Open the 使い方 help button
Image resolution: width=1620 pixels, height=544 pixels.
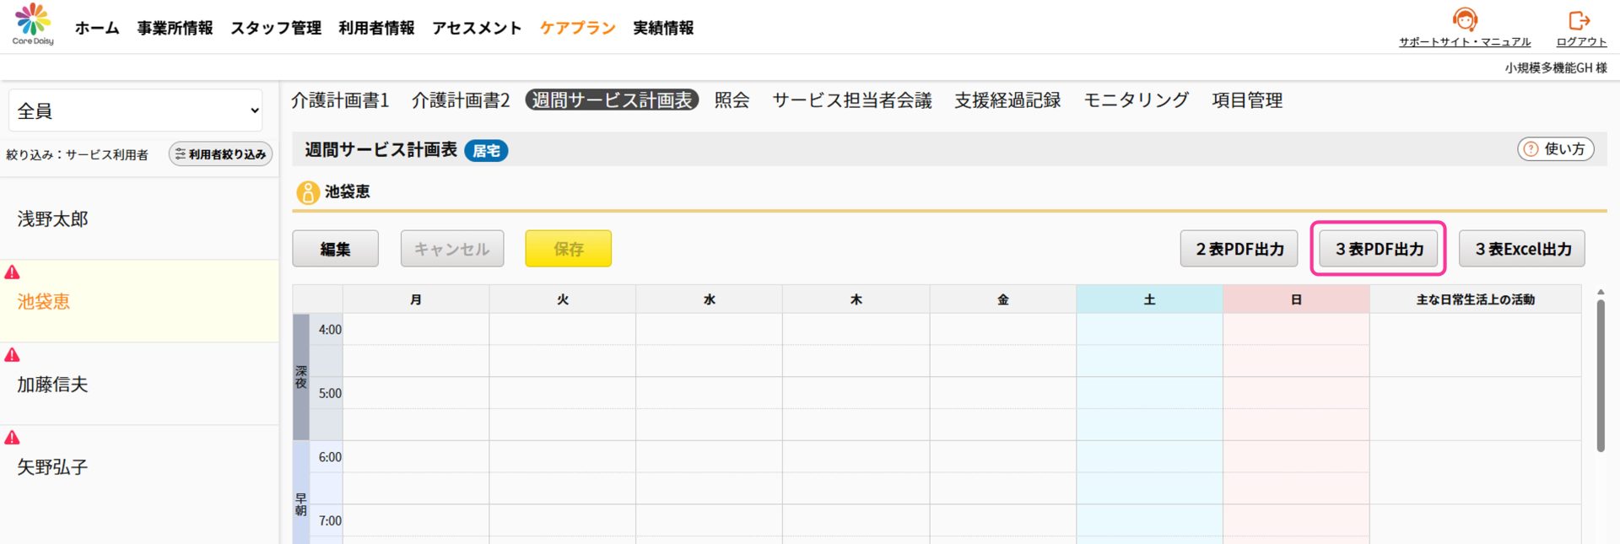coord(1555,149)
